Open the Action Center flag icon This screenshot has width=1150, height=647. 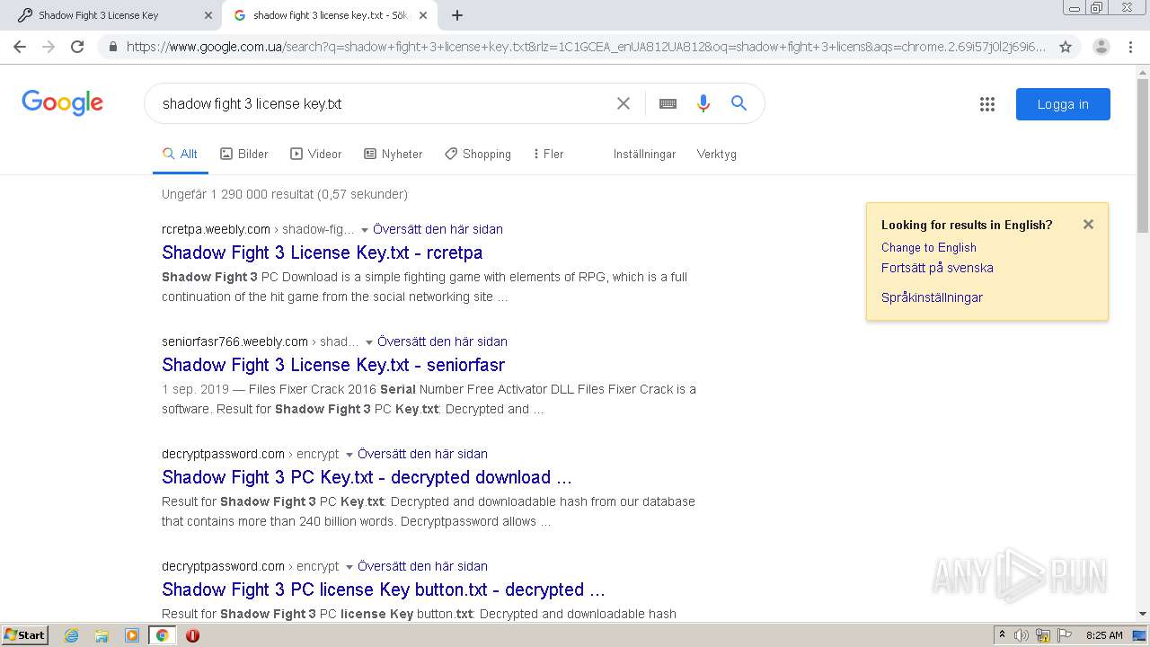pyautogui.click(x=1065, y=635)
